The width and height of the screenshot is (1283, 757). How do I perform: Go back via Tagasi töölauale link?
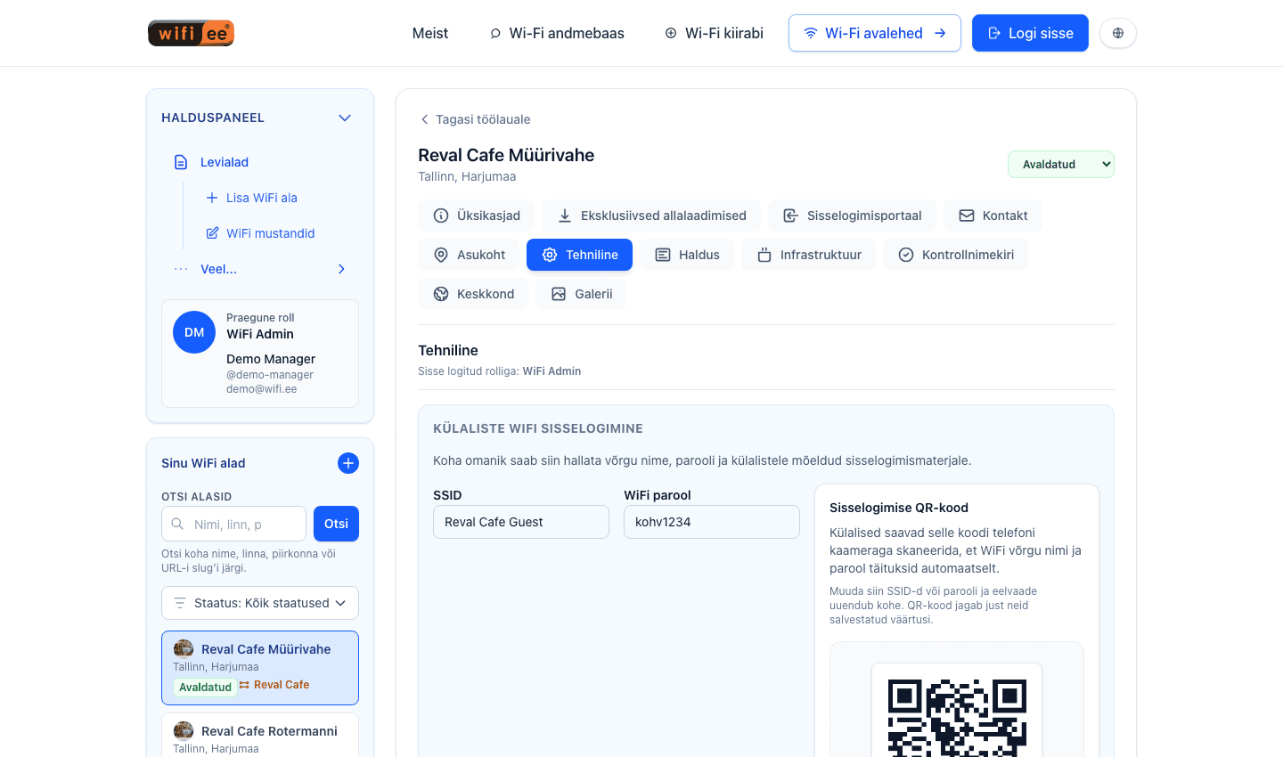475,119
